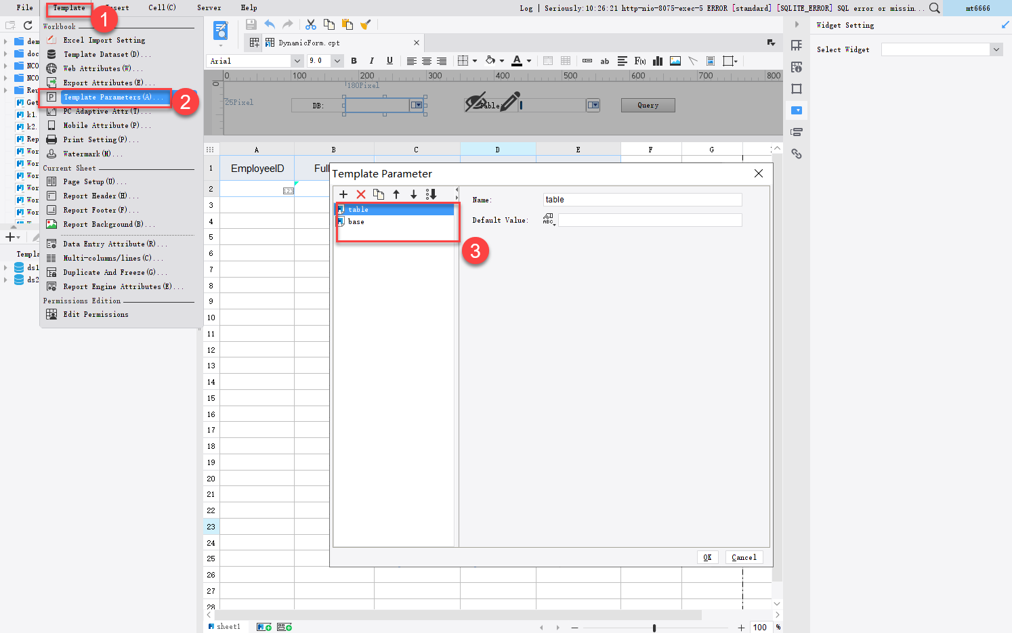Select the Format Painter tool
The height and width of the screenshot is (633, 1012).
click(x=365, y=24)
